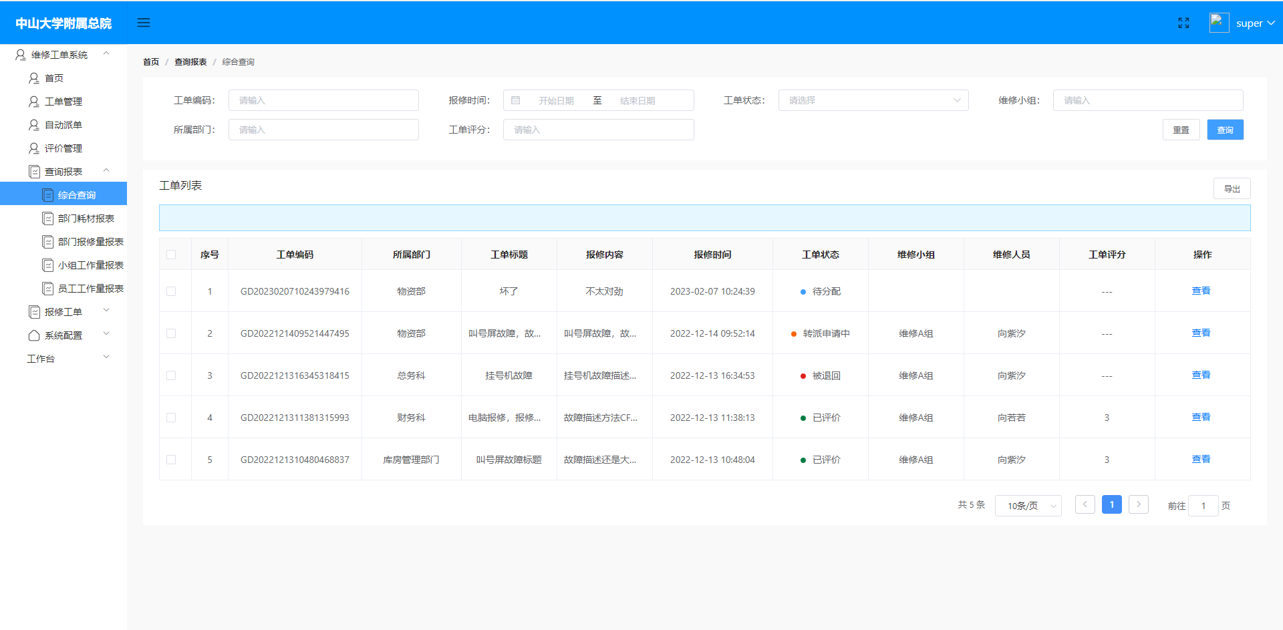Viewport: 1283px width, 630px height.
Task: Click the 综合查询 document icon
Action: pyautogui.click(x=47, y=195)
